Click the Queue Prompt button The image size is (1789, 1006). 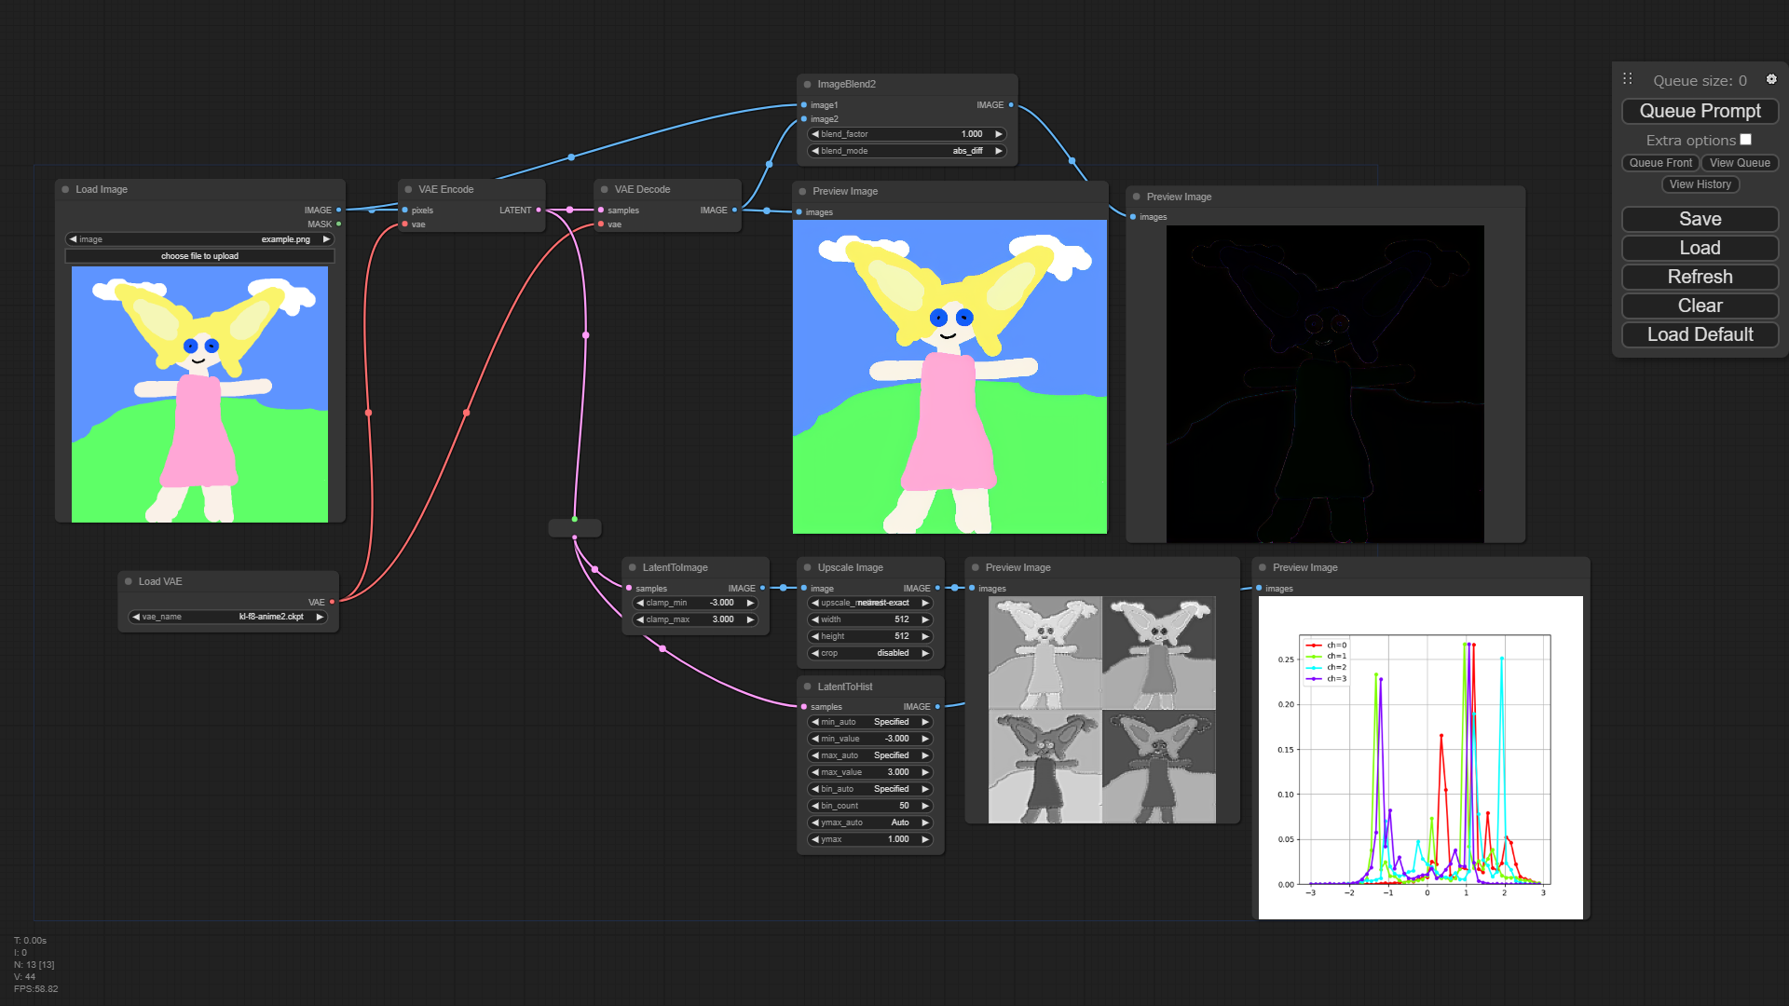[1700, 111]
